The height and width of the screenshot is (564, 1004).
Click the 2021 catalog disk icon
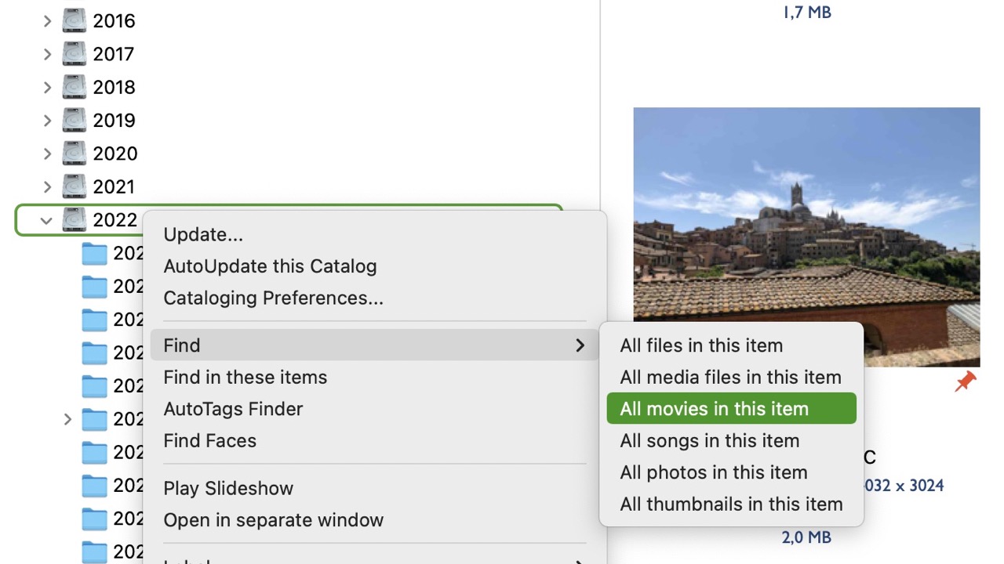[75, 186]
